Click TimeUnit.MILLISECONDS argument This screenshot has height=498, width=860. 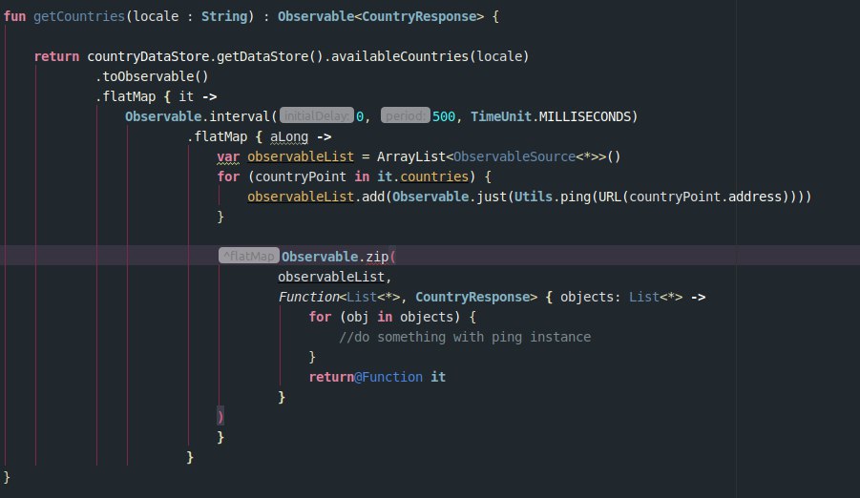coord(551,116)
